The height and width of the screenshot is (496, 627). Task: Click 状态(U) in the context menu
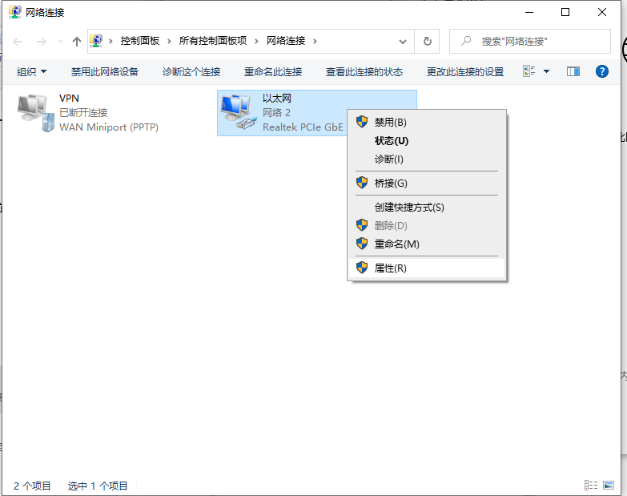(x=391, y=141)
